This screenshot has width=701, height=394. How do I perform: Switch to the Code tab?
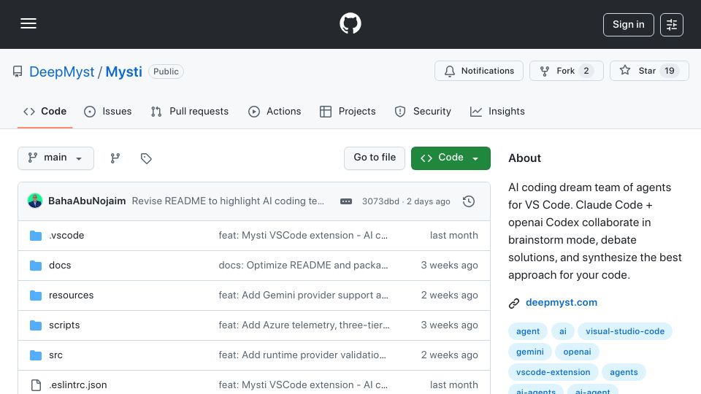coord(45,111)
